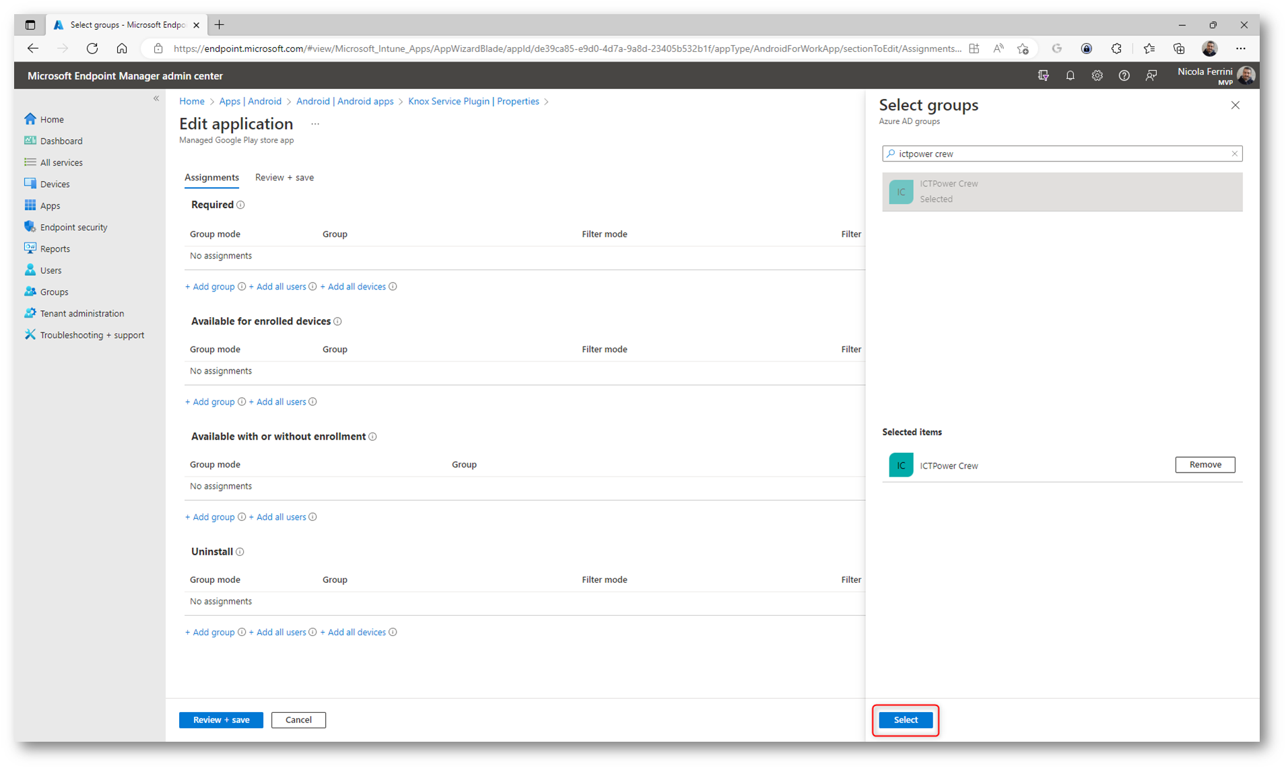Go to browser home page
Image resolution: width=1288 pixels, height=770 pixels.
click(122, 48)
